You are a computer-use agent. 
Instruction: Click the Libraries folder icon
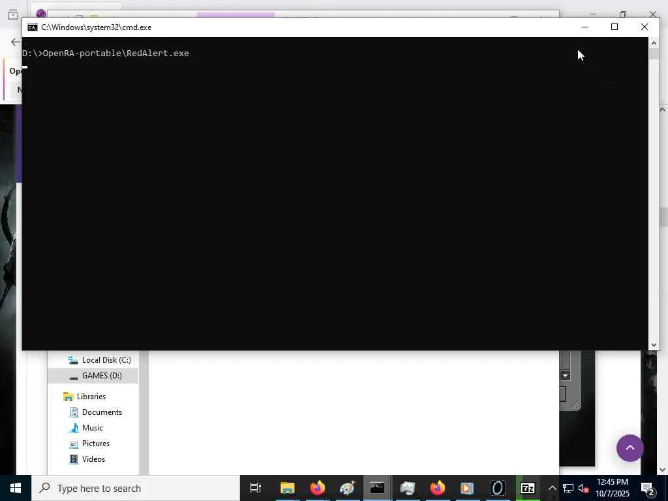click(68, 397)
